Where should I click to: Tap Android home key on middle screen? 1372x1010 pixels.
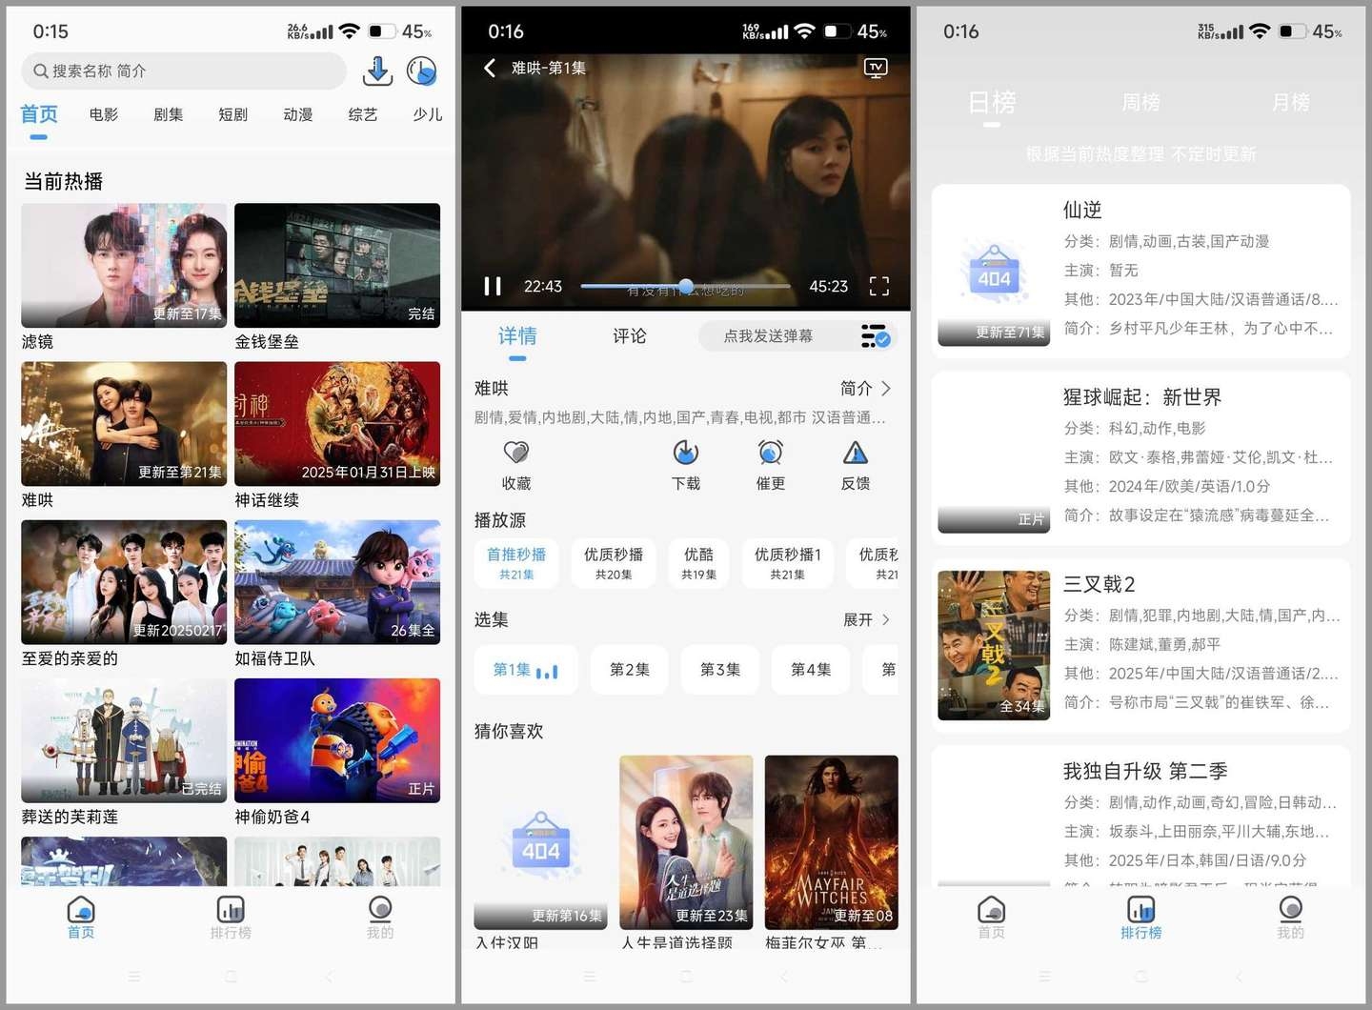click(686, 977)
